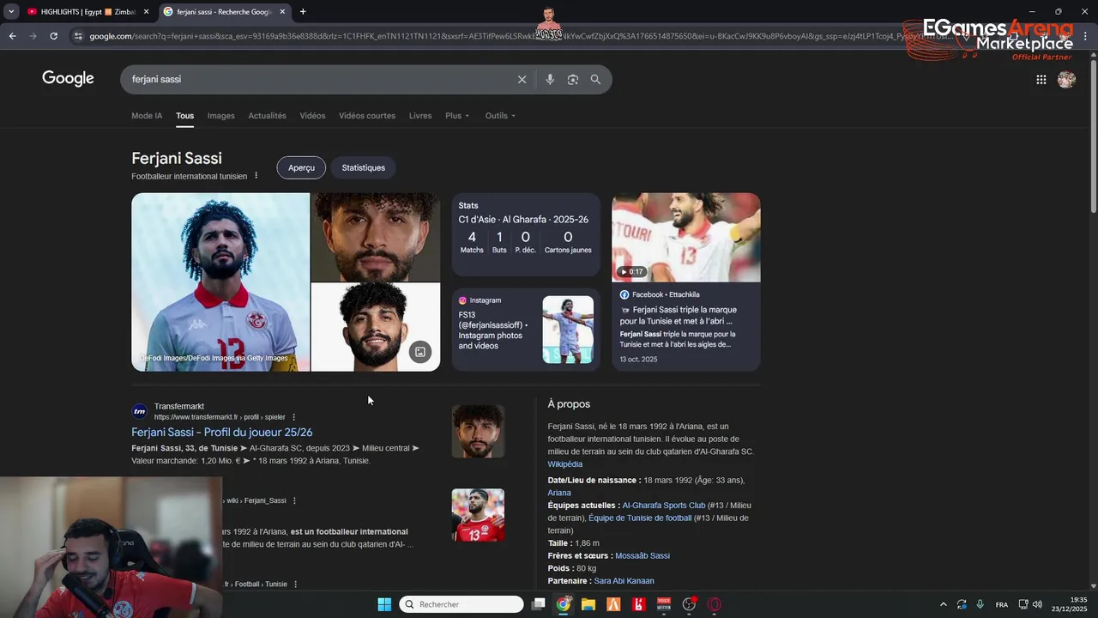Open the large Tunisia jersey photo

pyautogui.click(x=220, y=282)
